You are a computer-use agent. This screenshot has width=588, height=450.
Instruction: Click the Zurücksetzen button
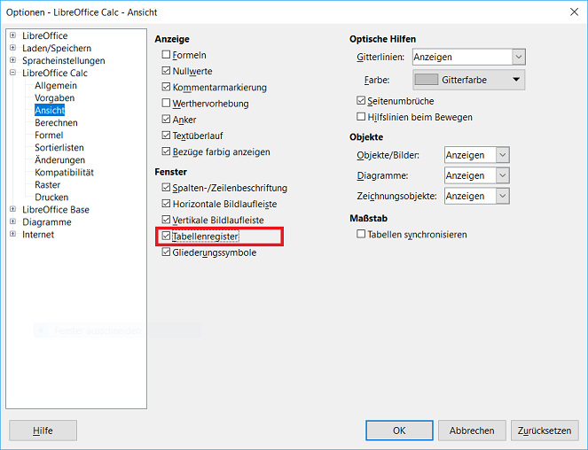pos(545,431)
